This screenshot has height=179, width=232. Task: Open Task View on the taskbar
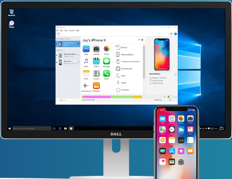pos(54,129)
